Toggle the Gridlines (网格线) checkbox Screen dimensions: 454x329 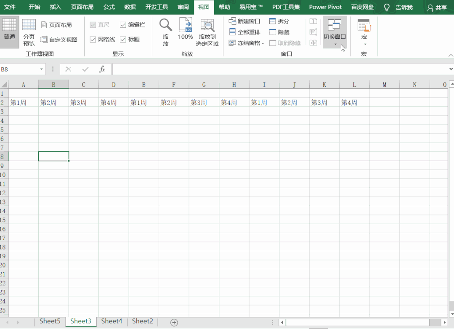[x=93, y=40]
